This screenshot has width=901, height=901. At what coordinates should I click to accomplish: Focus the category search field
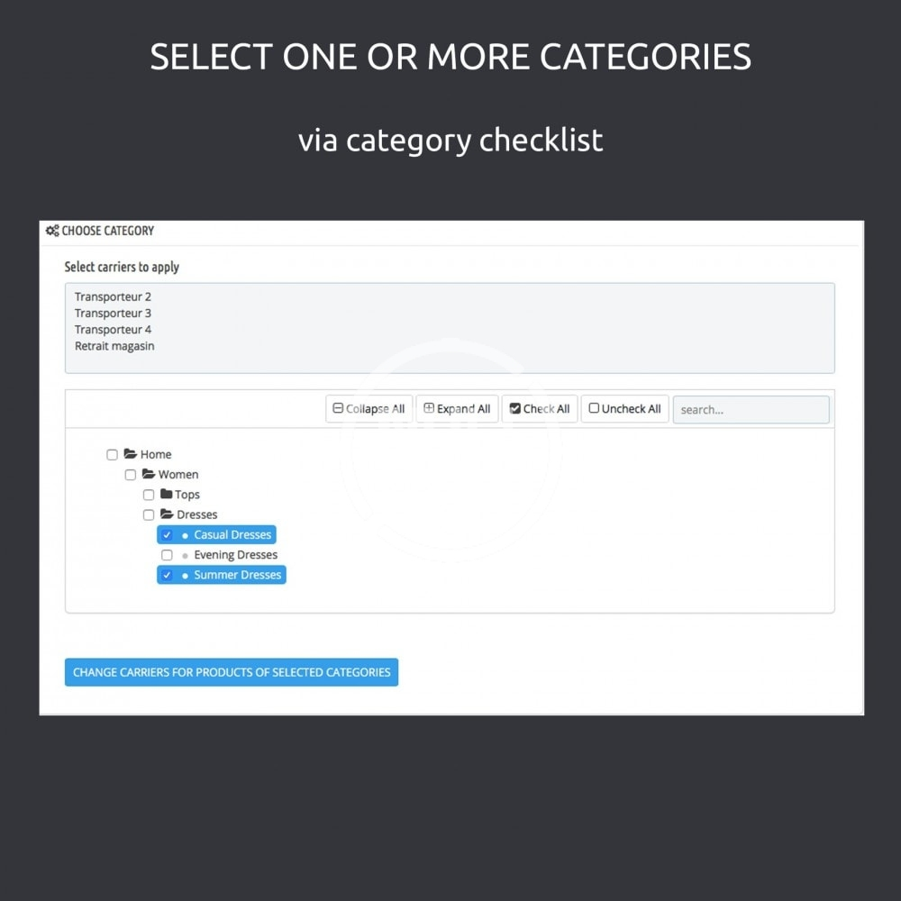coord(751,409)
